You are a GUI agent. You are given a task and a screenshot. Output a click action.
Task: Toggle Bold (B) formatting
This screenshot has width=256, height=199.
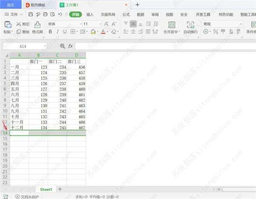coord(50,31)
